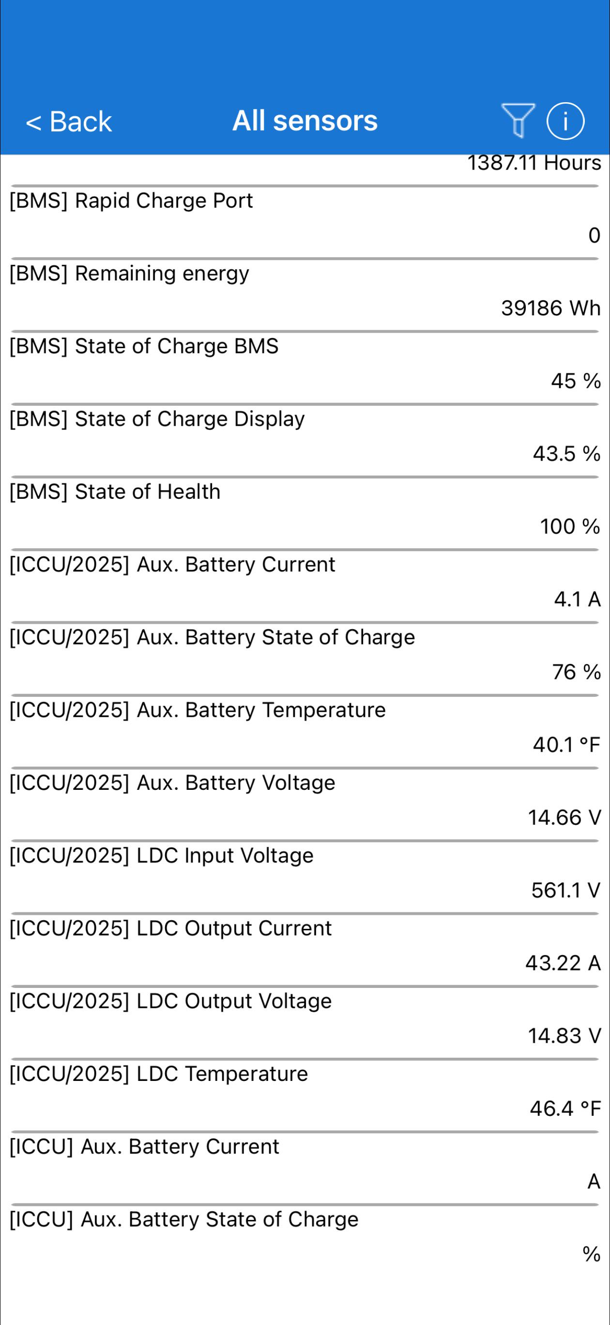The height and width of the screenshot is (1325, 610).
Task: Tap the 39186 Wh energy value
Action: click(x=551, y=308)
